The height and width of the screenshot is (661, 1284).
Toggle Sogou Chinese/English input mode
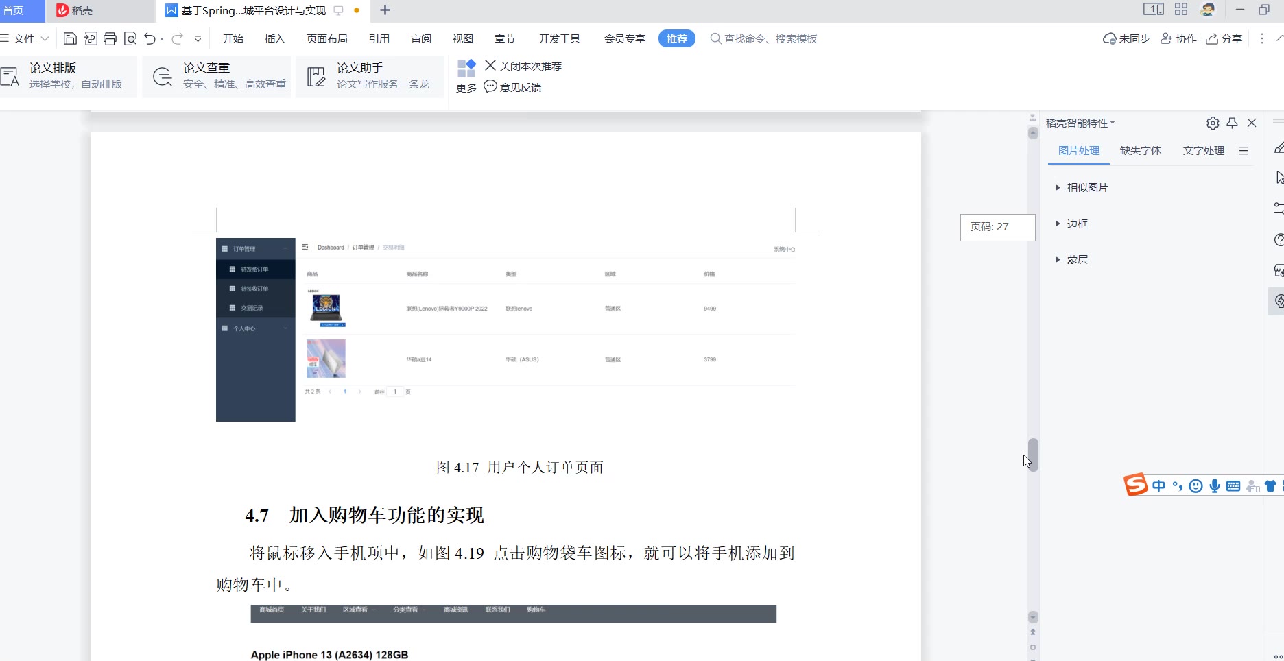click(x=1158, y=486)
